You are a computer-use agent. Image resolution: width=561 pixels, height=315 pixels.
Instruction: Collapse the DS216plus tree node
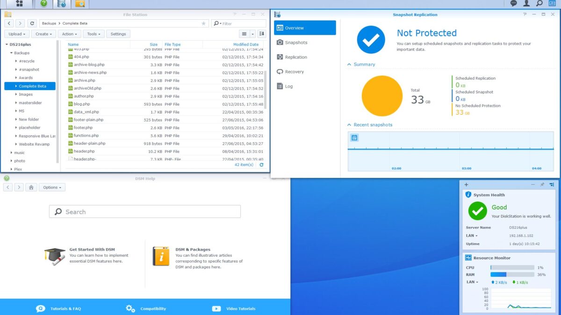[x=7, y=45]
